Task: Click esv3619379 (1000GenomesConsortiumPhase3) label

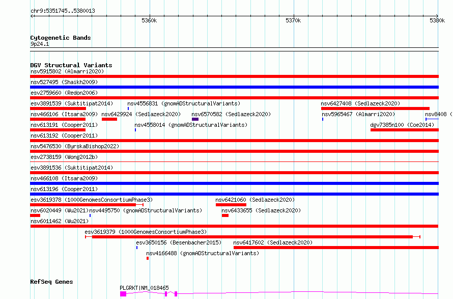Action: pyautogui.click(x=146, y=232)
